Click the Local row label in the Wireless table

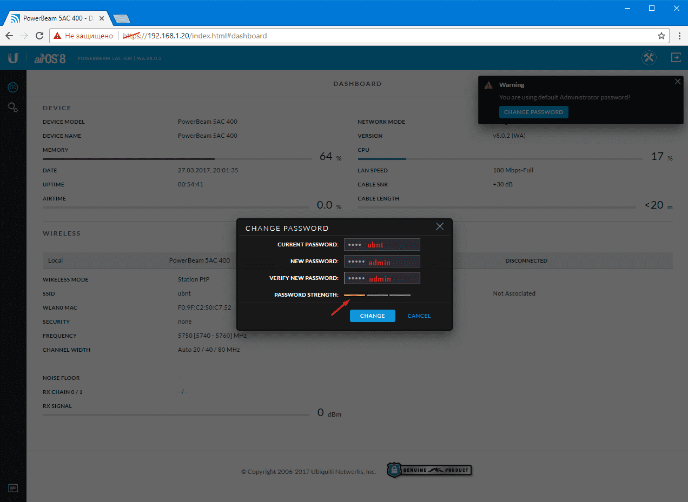[55, 260]
